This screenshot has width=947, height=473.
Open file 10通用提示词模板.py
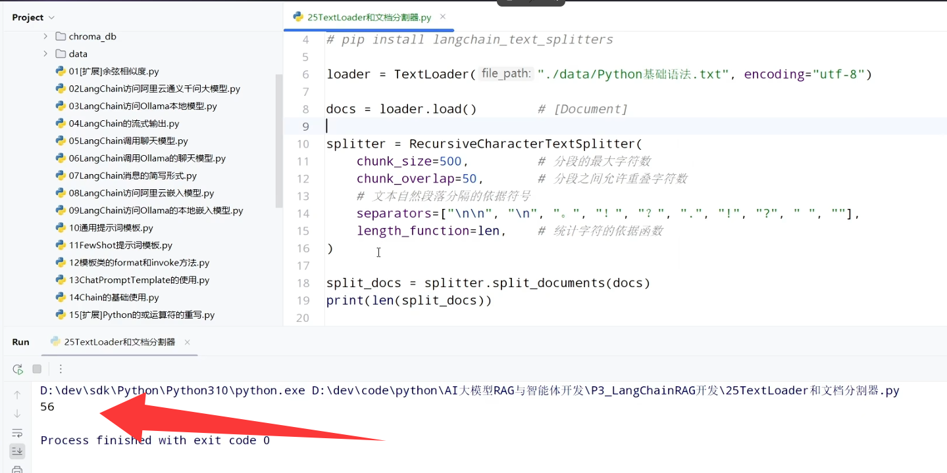click(x=105, y=228)
